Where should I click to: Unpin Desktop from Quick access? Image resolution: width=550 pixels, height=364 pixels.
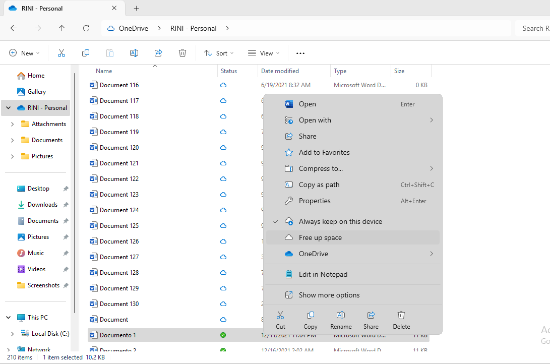click(x=66, y=189)
